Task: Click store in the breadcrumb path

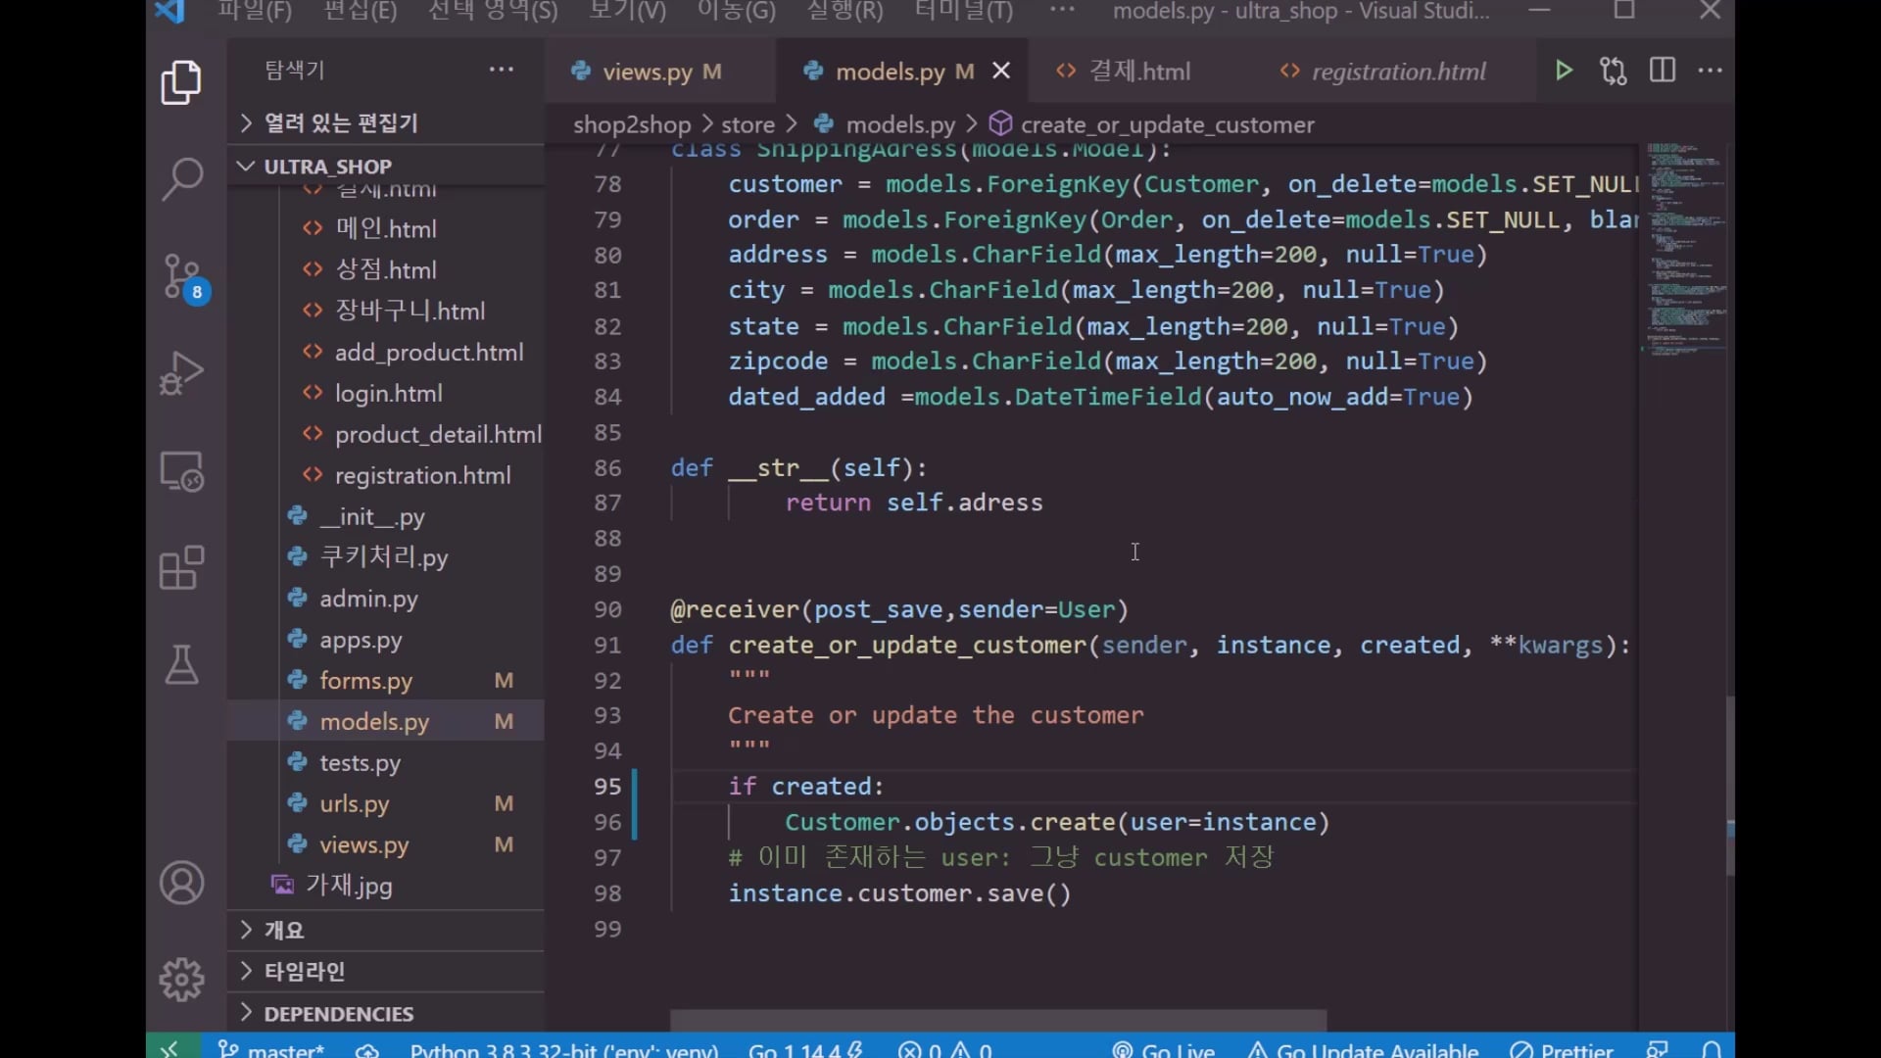Action: (x=748, y=125)
